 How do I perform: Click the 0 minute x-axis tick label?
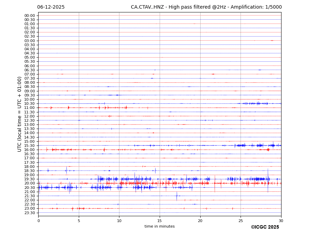click(x=39, y=221)
